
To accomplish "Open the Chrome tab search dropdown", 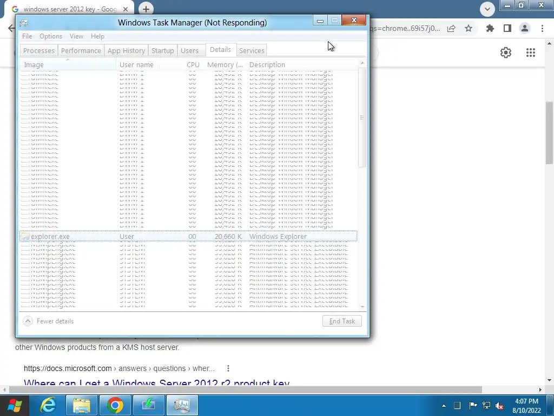I will [x=487, y=9].
